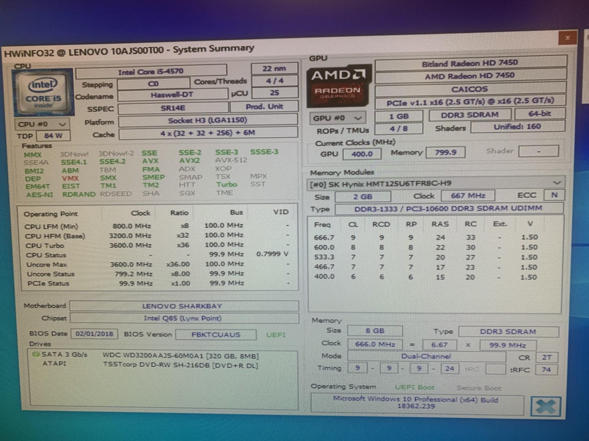The height and width of the screenshot is (441, 589).
Task: Click the CPU Turbo operating point row
Action: (157, 245)
